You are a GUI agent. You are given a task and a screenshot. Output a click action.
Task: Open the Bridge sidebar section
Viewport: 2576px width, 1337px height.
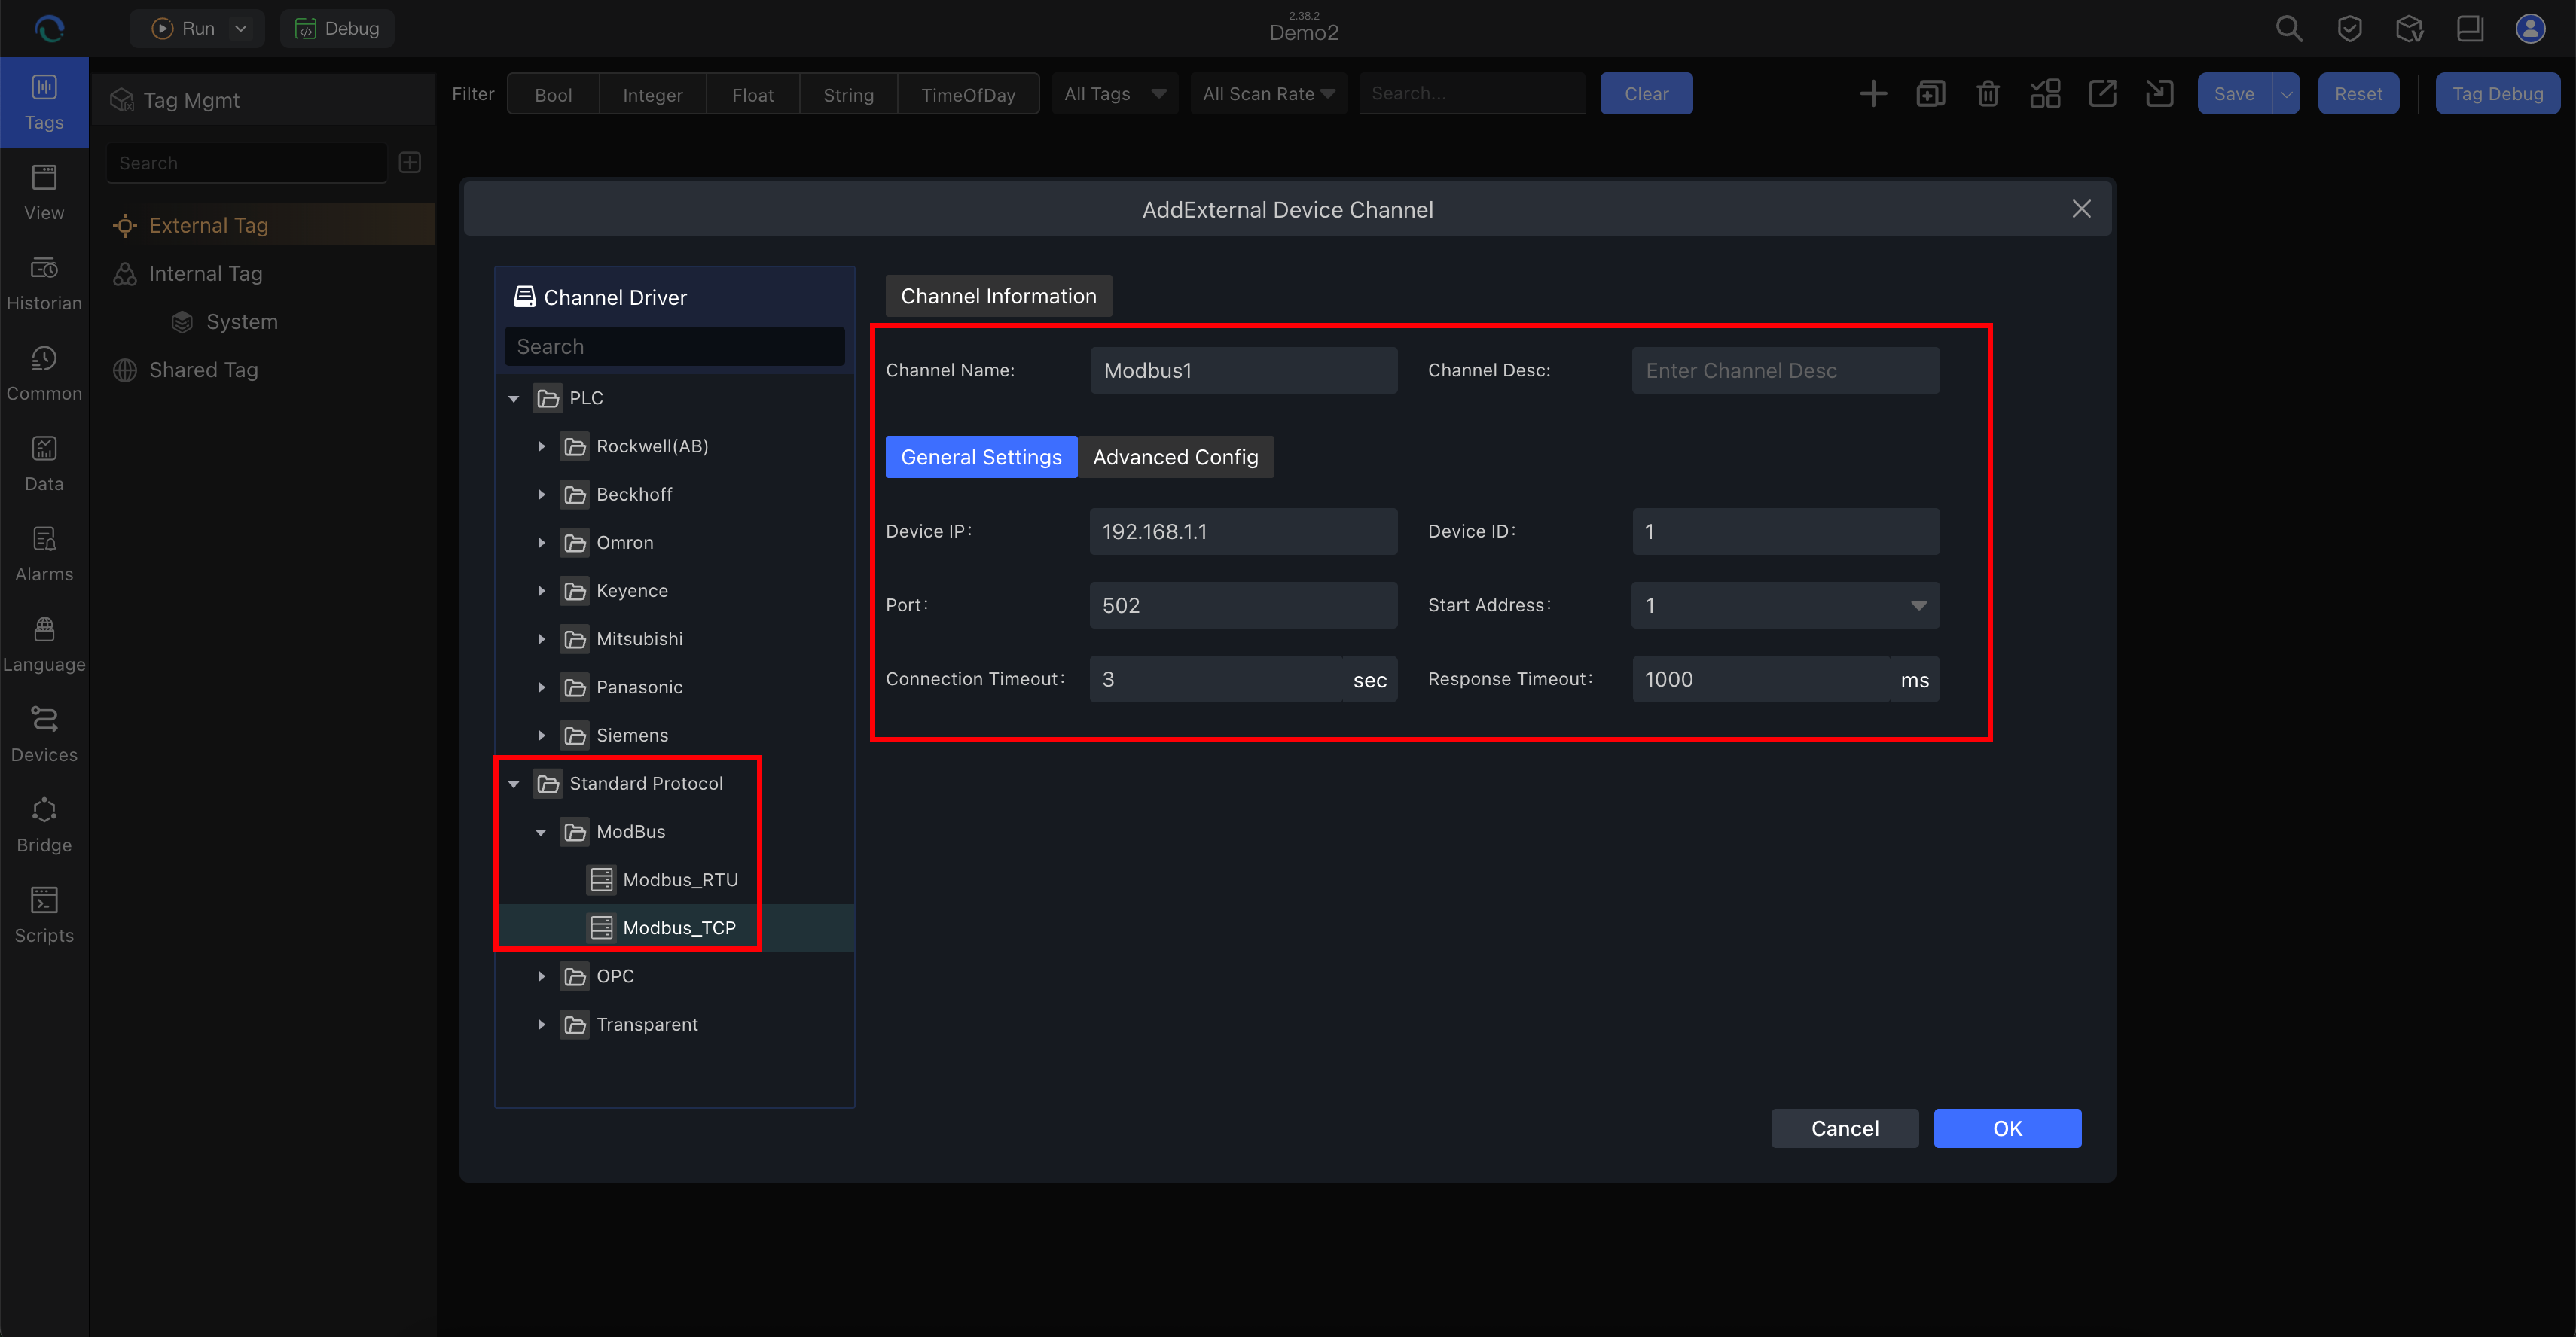[44, 825]
